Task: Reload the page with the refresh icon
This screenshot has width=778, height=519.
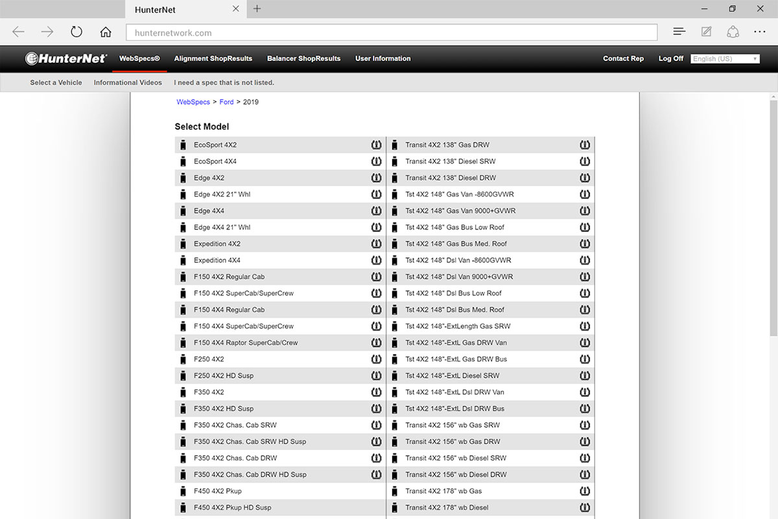Action: [77, 32]
